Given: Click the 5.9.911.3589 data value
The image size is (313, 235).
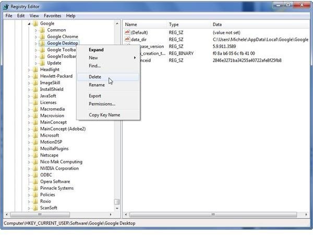Looking at the screenshot, I should [x=224, y=46].
